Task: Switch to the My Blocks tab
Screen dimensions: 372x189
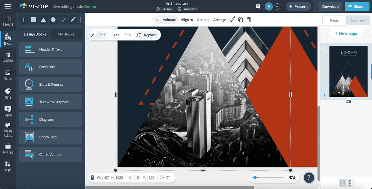Action: click(66, 34)
